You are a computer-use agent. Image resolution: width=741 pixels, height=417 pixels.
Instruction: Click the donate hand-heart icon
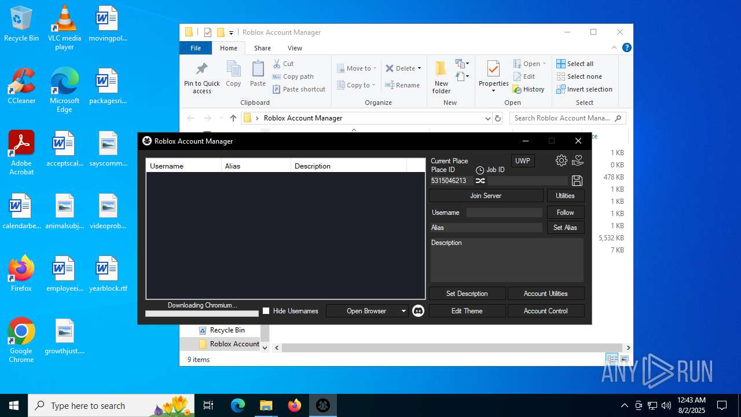(577, 160)
